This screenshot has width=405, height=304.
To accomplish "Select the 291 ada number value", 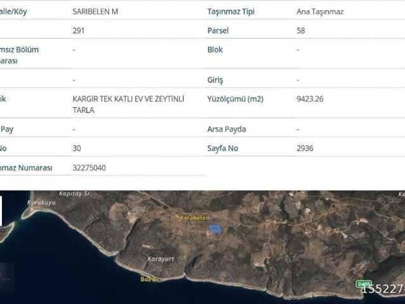I will point(79,30).
